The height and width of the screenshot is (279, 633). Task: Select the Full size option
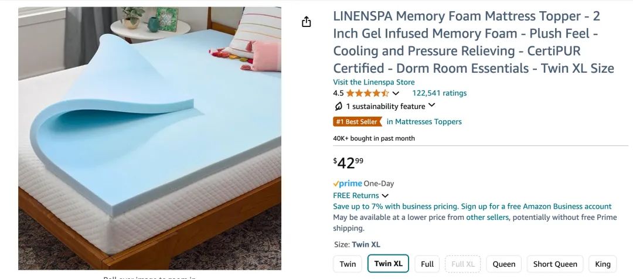[427, 264]
